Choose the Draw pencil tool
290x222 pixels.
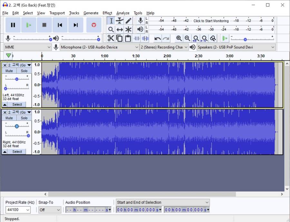pyautogui.click(x=128, y=21)
